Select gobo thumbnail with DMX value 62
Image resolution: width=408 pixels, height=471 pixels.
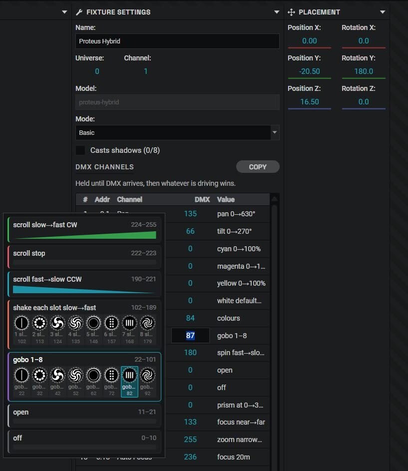click(x=93, y=382)
